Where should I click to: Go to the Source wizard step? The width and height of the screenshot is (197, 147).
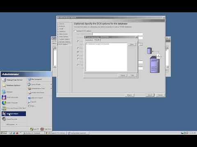pos(62,24)
